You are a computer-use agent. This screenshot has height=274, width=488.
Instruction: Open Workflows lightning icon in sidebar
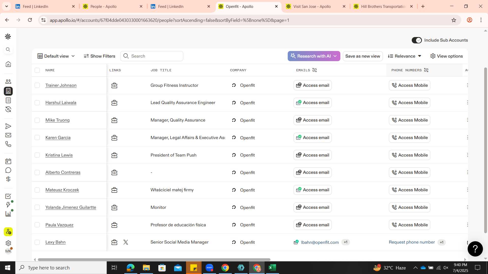coord(8,205)
